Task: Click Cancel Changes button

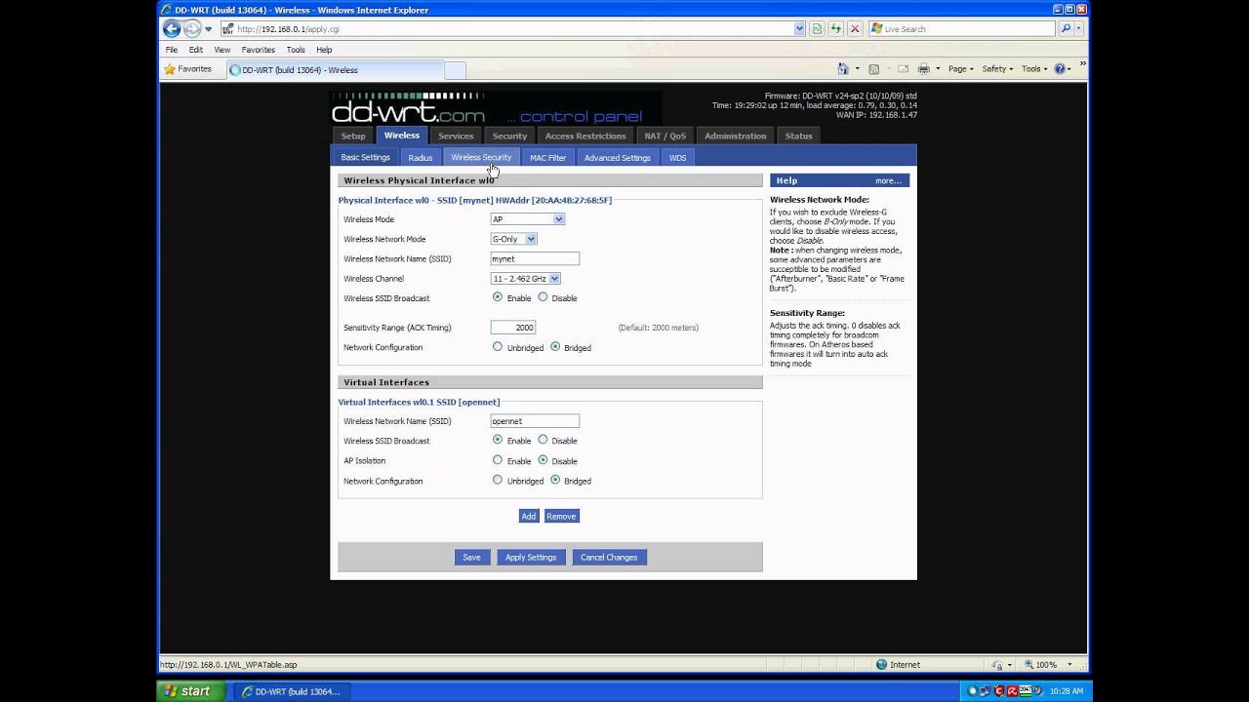Action: [x=609, y=558]
